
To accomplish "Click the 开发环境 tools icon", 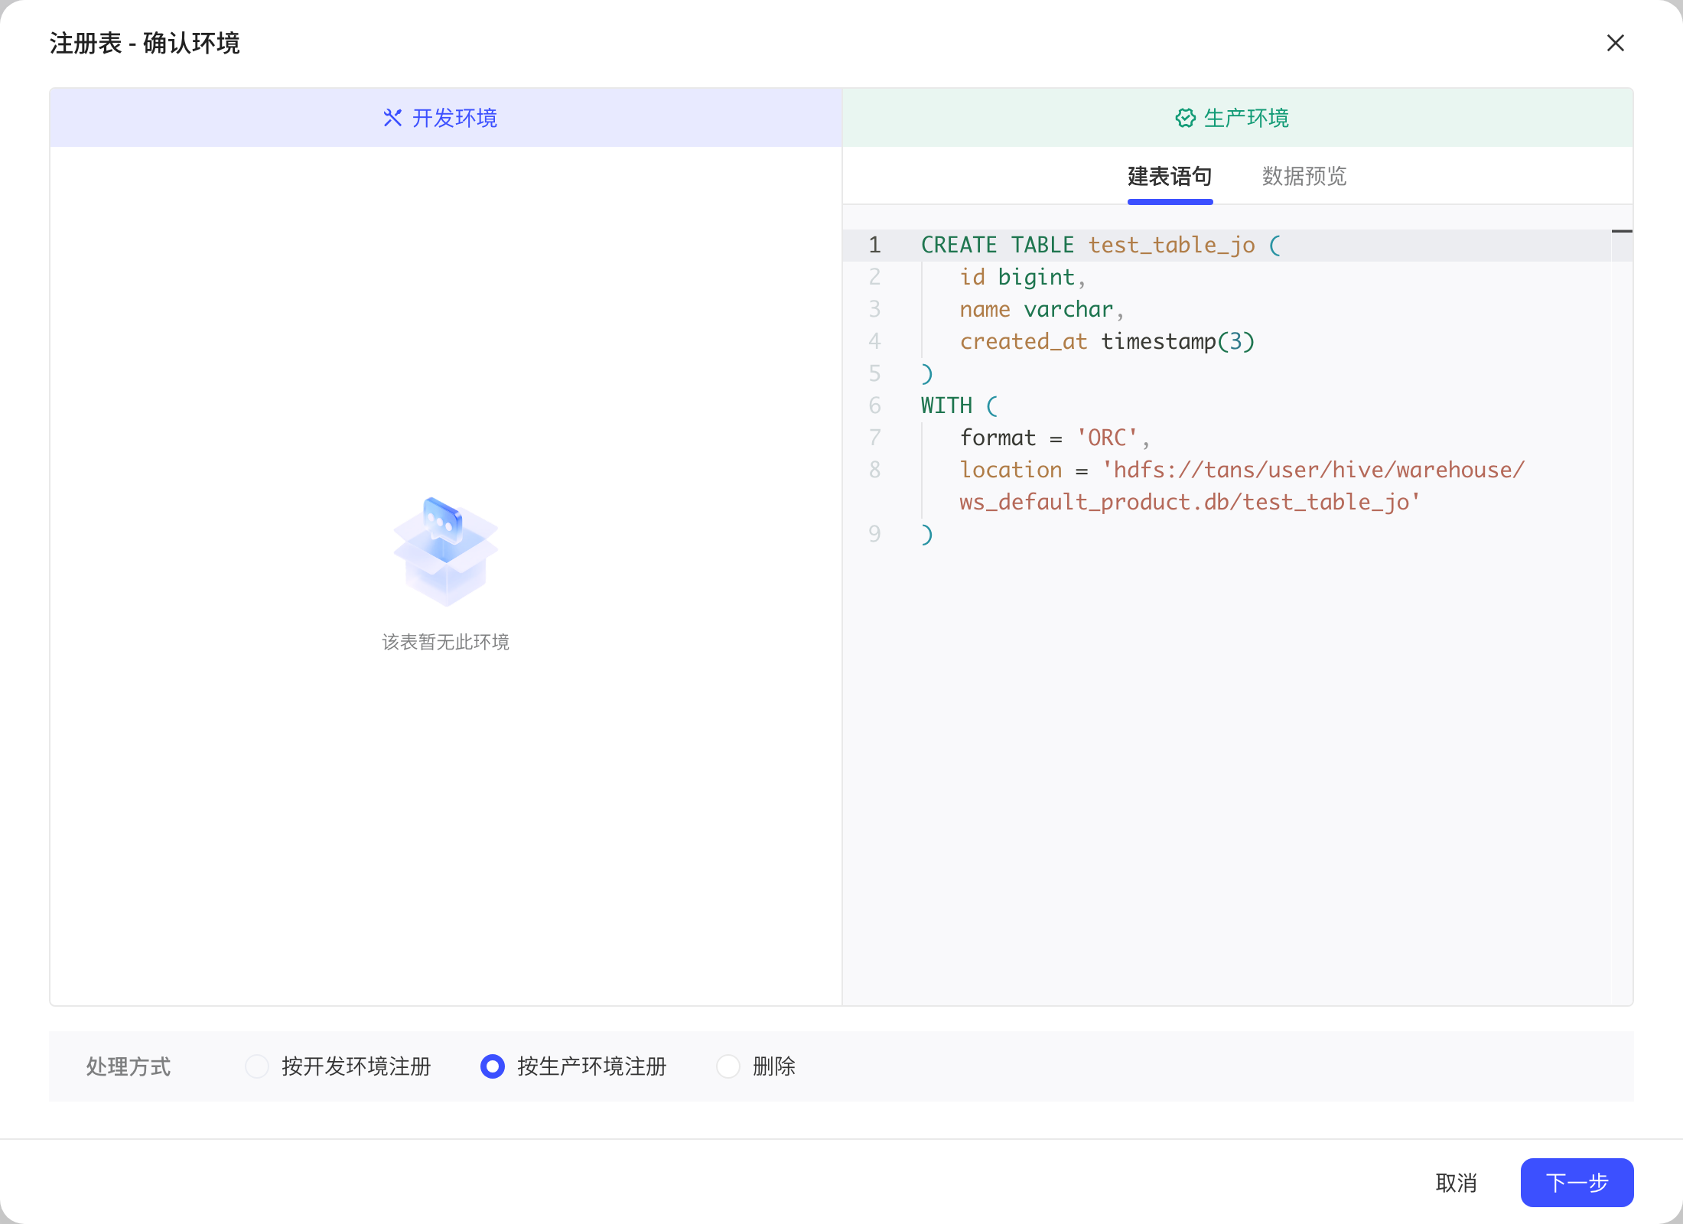I will [392, 118].
